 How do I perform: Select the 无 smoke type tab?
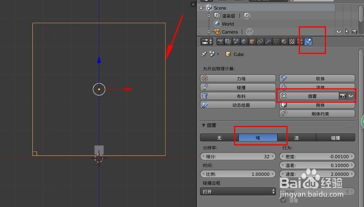(219, 138)
